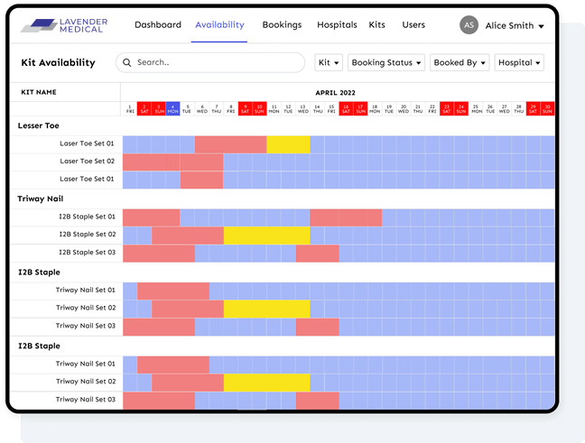Select the highlighted 4 MON date

point(172,108)
